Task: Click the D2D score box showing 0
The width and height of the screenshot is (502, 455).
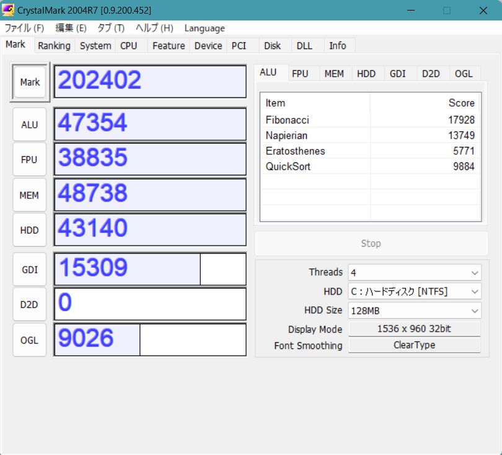Action: [x=150, y=304]
